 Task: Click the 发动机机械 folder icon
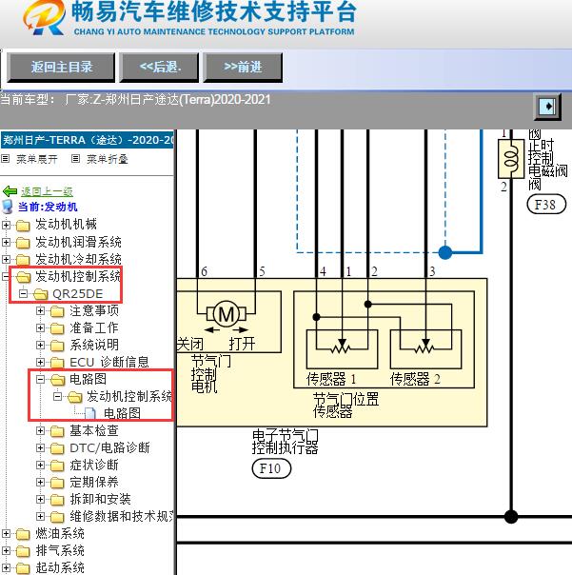23,226
